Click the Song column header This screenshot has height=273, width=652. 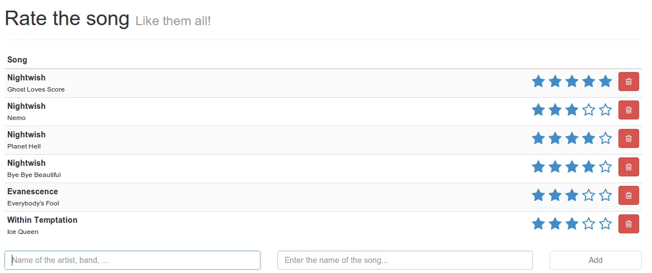(x=17, y=60)
